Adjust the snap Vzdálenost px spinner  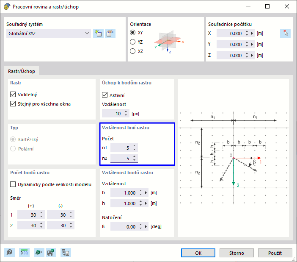point(126,114)
